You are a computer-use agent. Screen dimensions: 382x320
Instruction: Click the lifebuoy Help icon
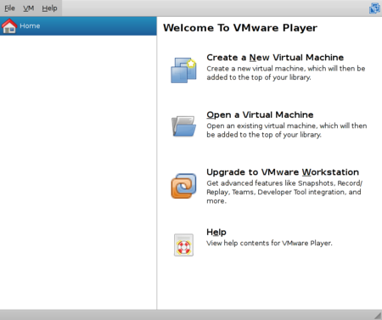183,245
